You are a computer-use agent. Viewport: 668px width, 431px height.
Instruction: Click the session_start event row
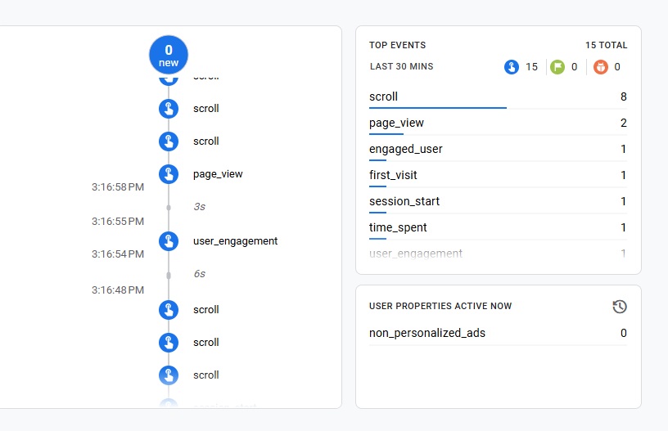pos(498,202)
